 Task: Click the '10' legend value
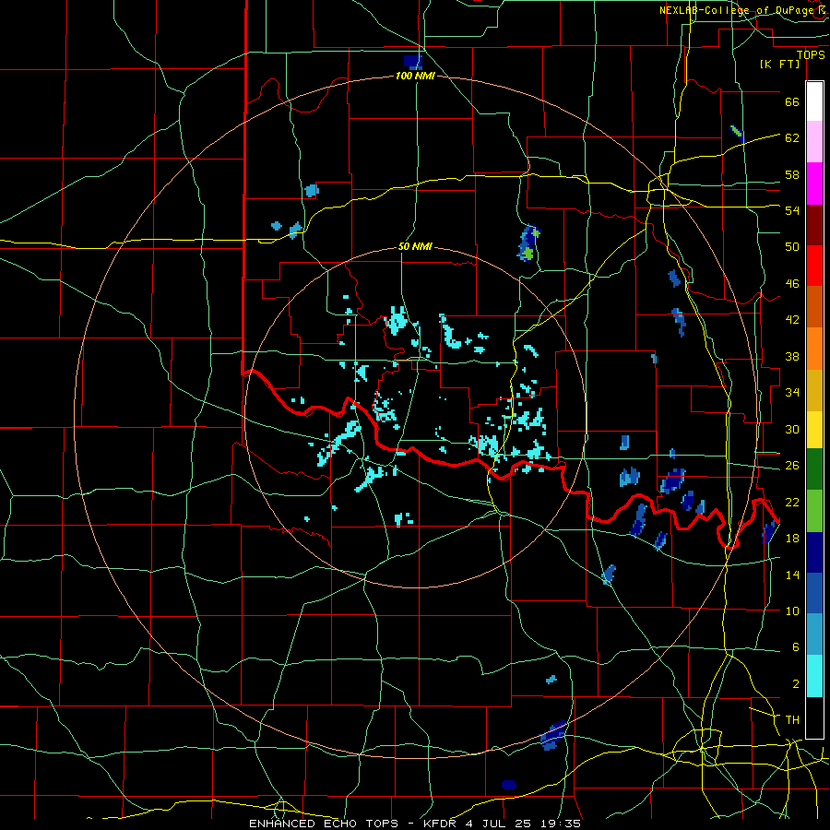(792, 611)
